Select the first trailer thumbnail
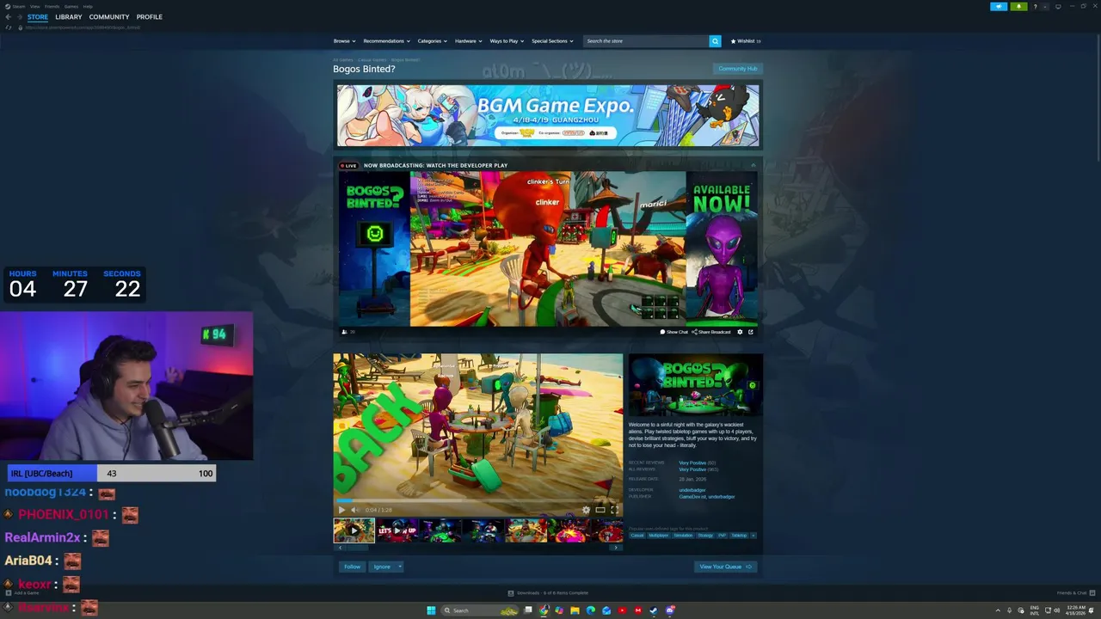1101x619 pixels. (x=354, y=530)
